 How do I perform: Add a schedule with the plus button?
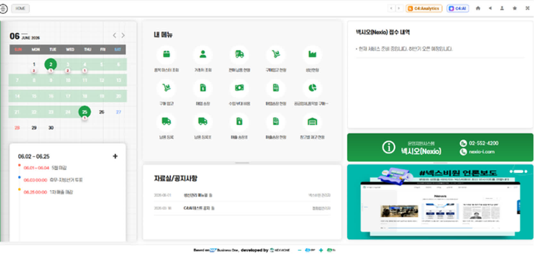[115, 156]
